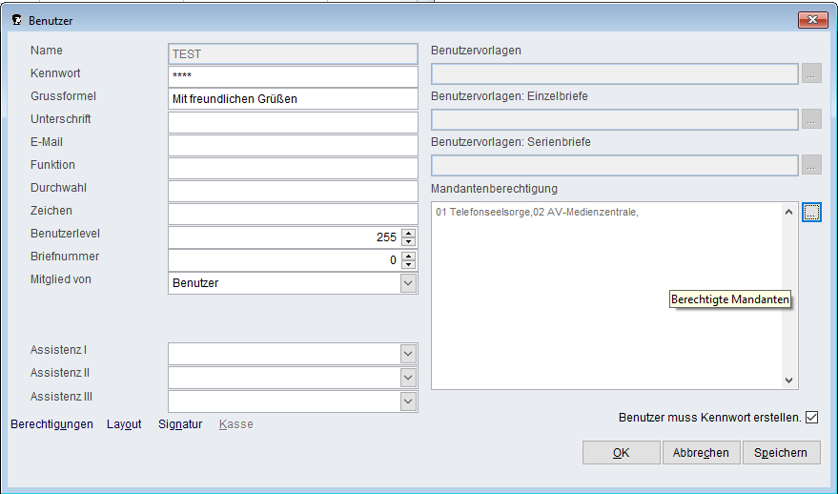Switch to the Berechtigungen tab
This screenshot has width=838, height=494.
pos(51,424)
